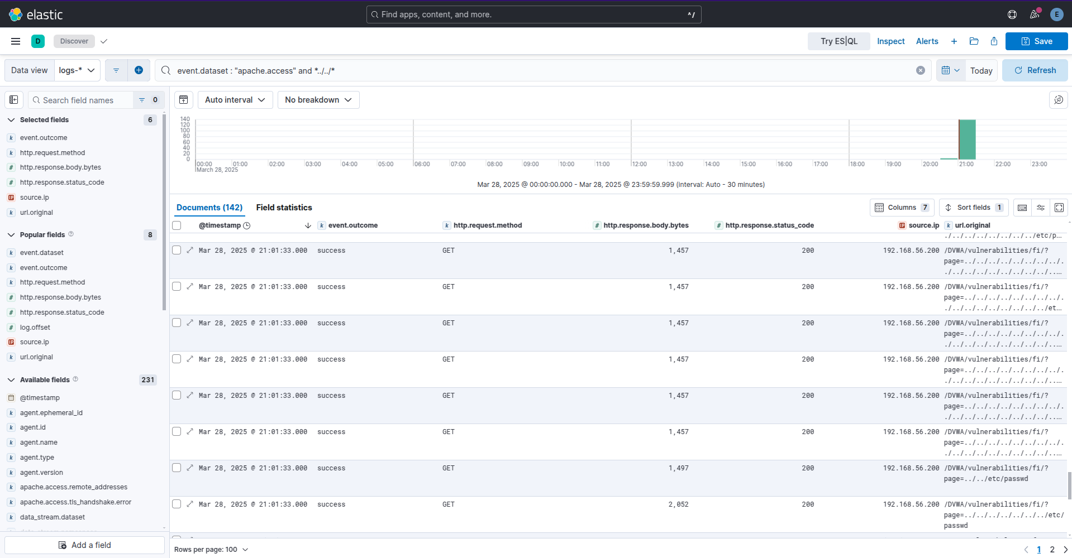Click the add filter plus icon
This screenshot has height=558, width=1072.
(139, 70)
